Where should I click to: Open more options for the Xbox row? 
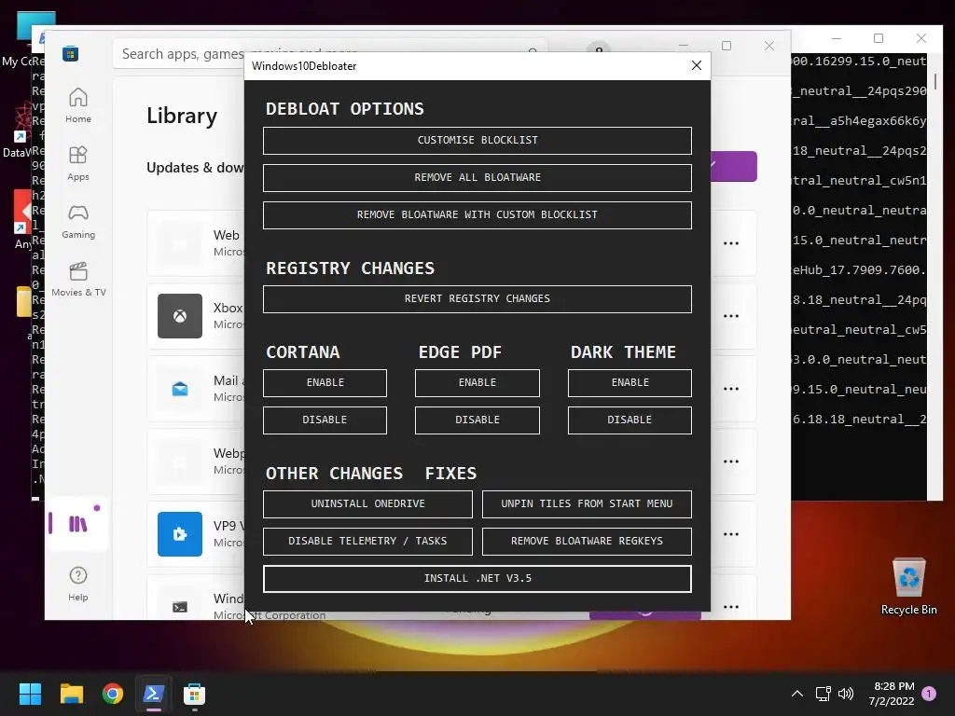click(731, 316)
